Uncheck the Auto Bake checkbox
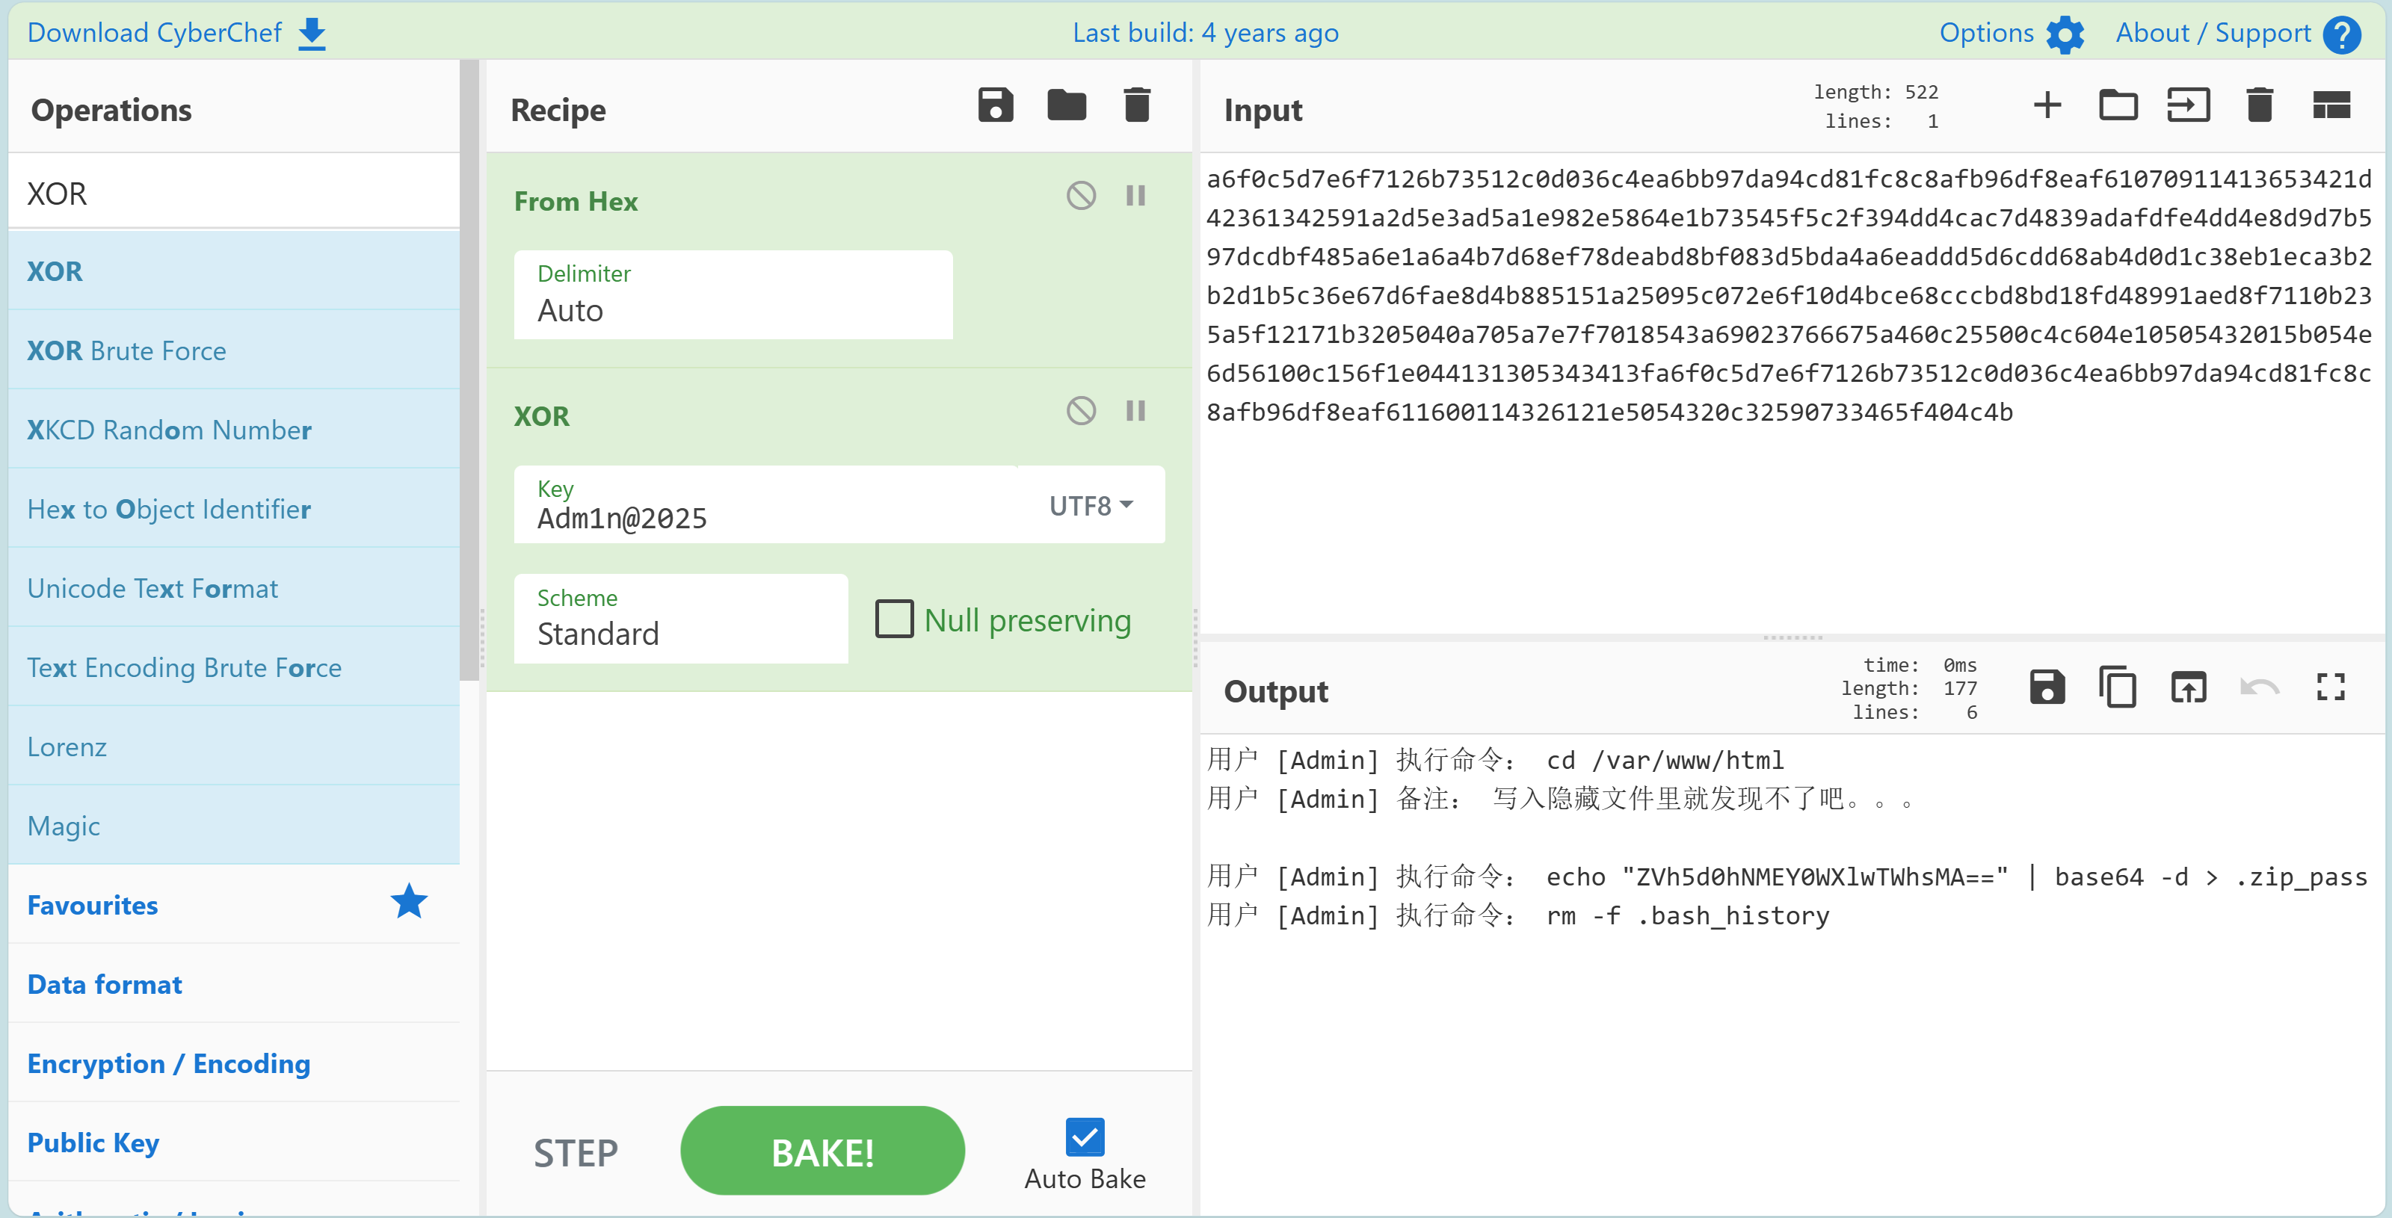This screenshot has width=2392, height=1218. (1085, 1137)
